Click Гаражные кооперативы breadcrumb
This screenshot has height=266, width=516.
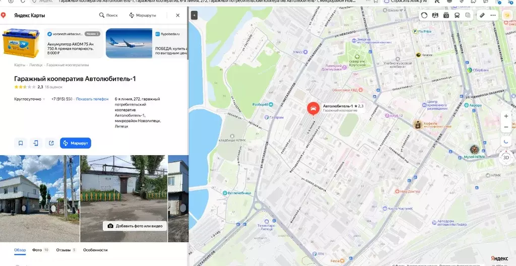[x=68, y=65]
